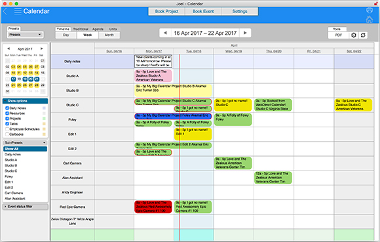
Task: Print the calendar with the printer icon
Action: click(370, 10)
